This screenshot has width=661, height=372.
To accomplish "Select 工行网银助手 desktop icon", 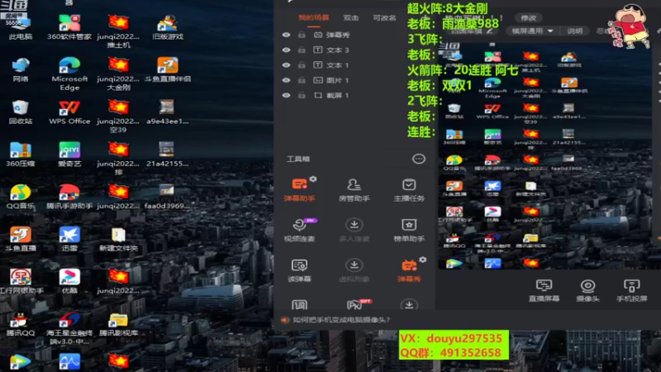I will (x=21, y=282).
